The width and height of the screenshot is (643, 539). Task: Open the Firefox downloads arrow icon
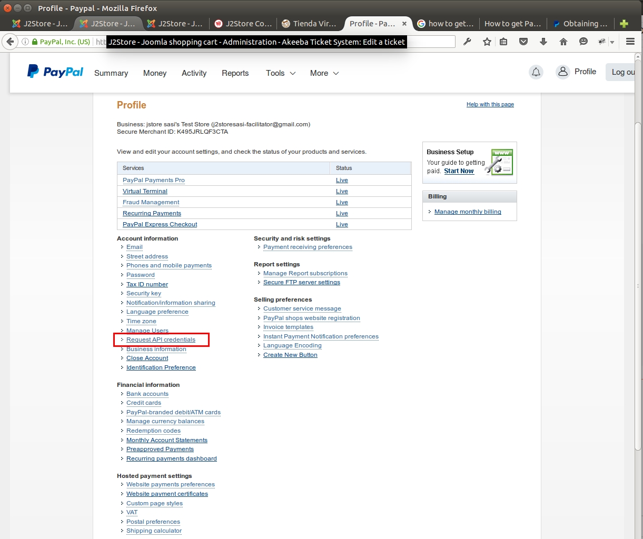[543, 42]
